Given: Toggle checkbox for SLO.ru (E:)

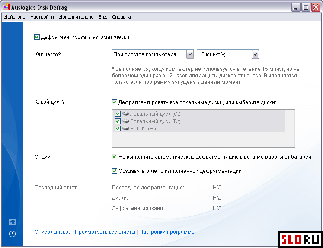Looking at the screenshot, I should (x=118, y=129).
